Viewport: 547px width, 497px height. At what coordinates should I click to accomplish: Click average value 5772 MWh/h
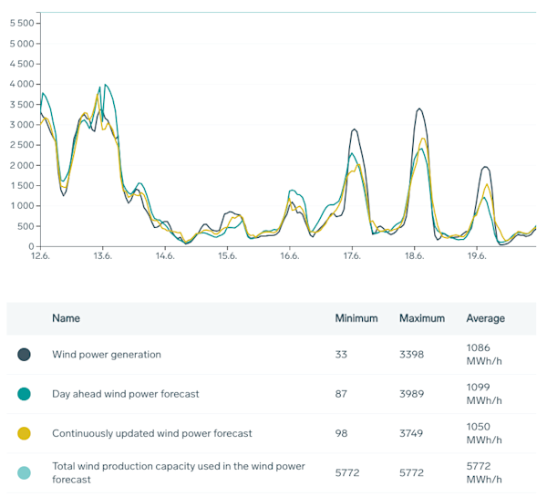[484, 473]
